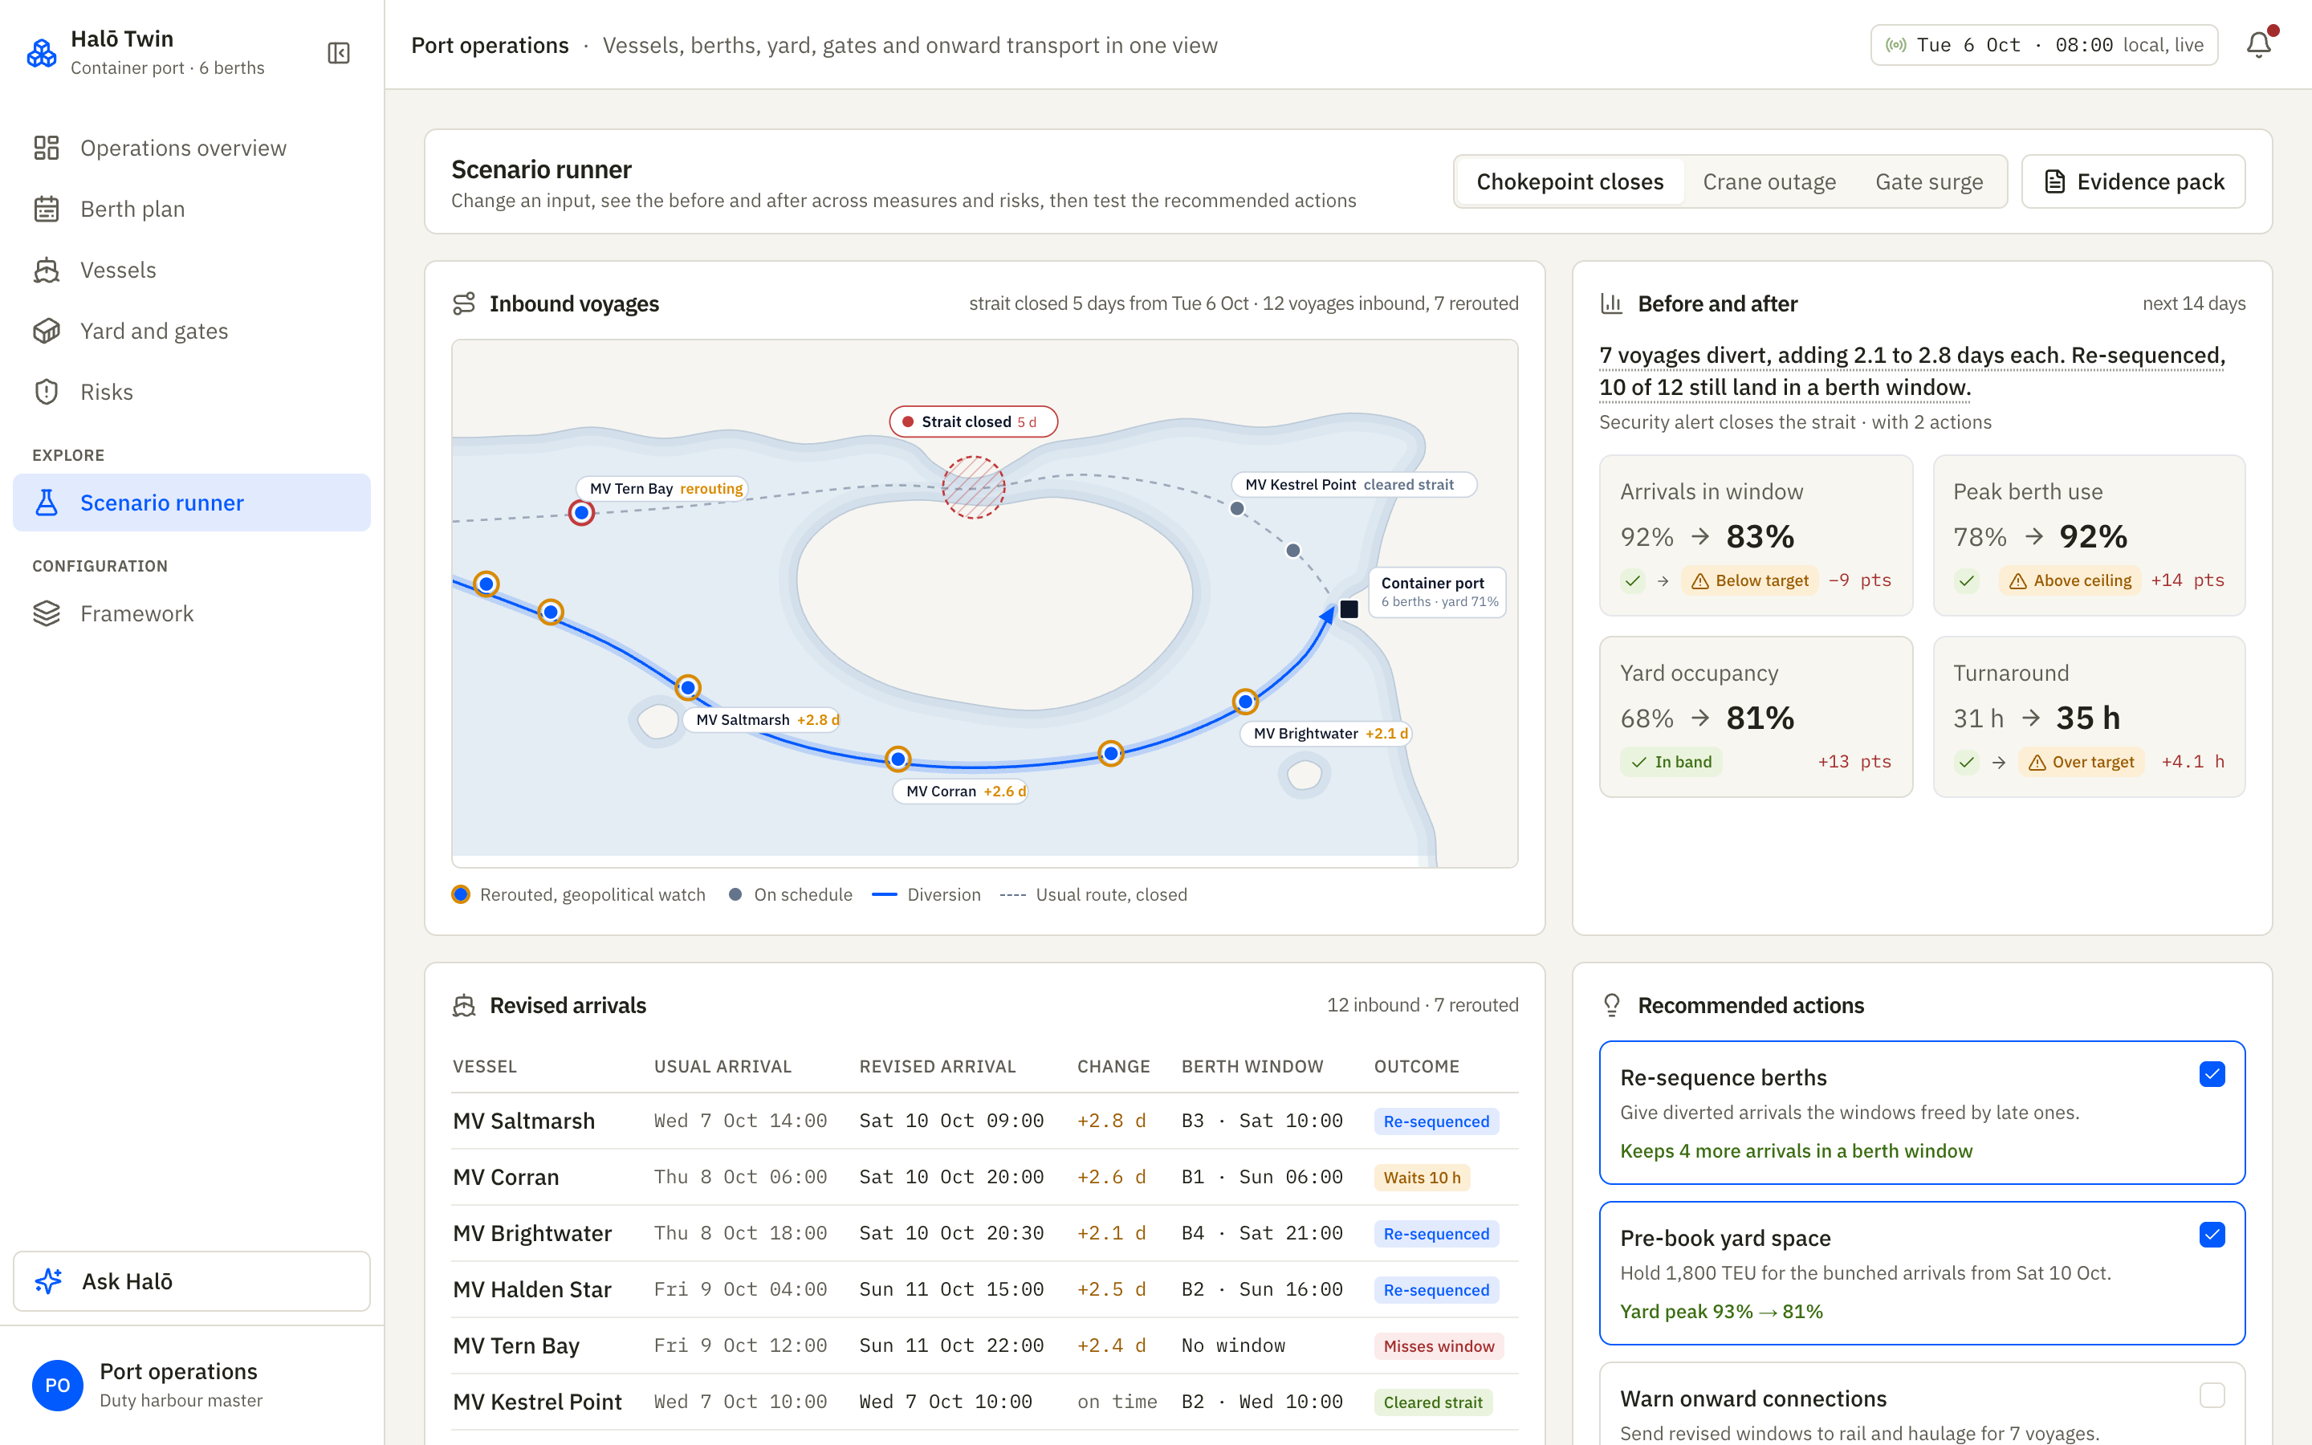Image resolution: width=2312 pixels, height=1445 pixels.
Task: Click the Below target warning badge
Action: (1749, 580)
